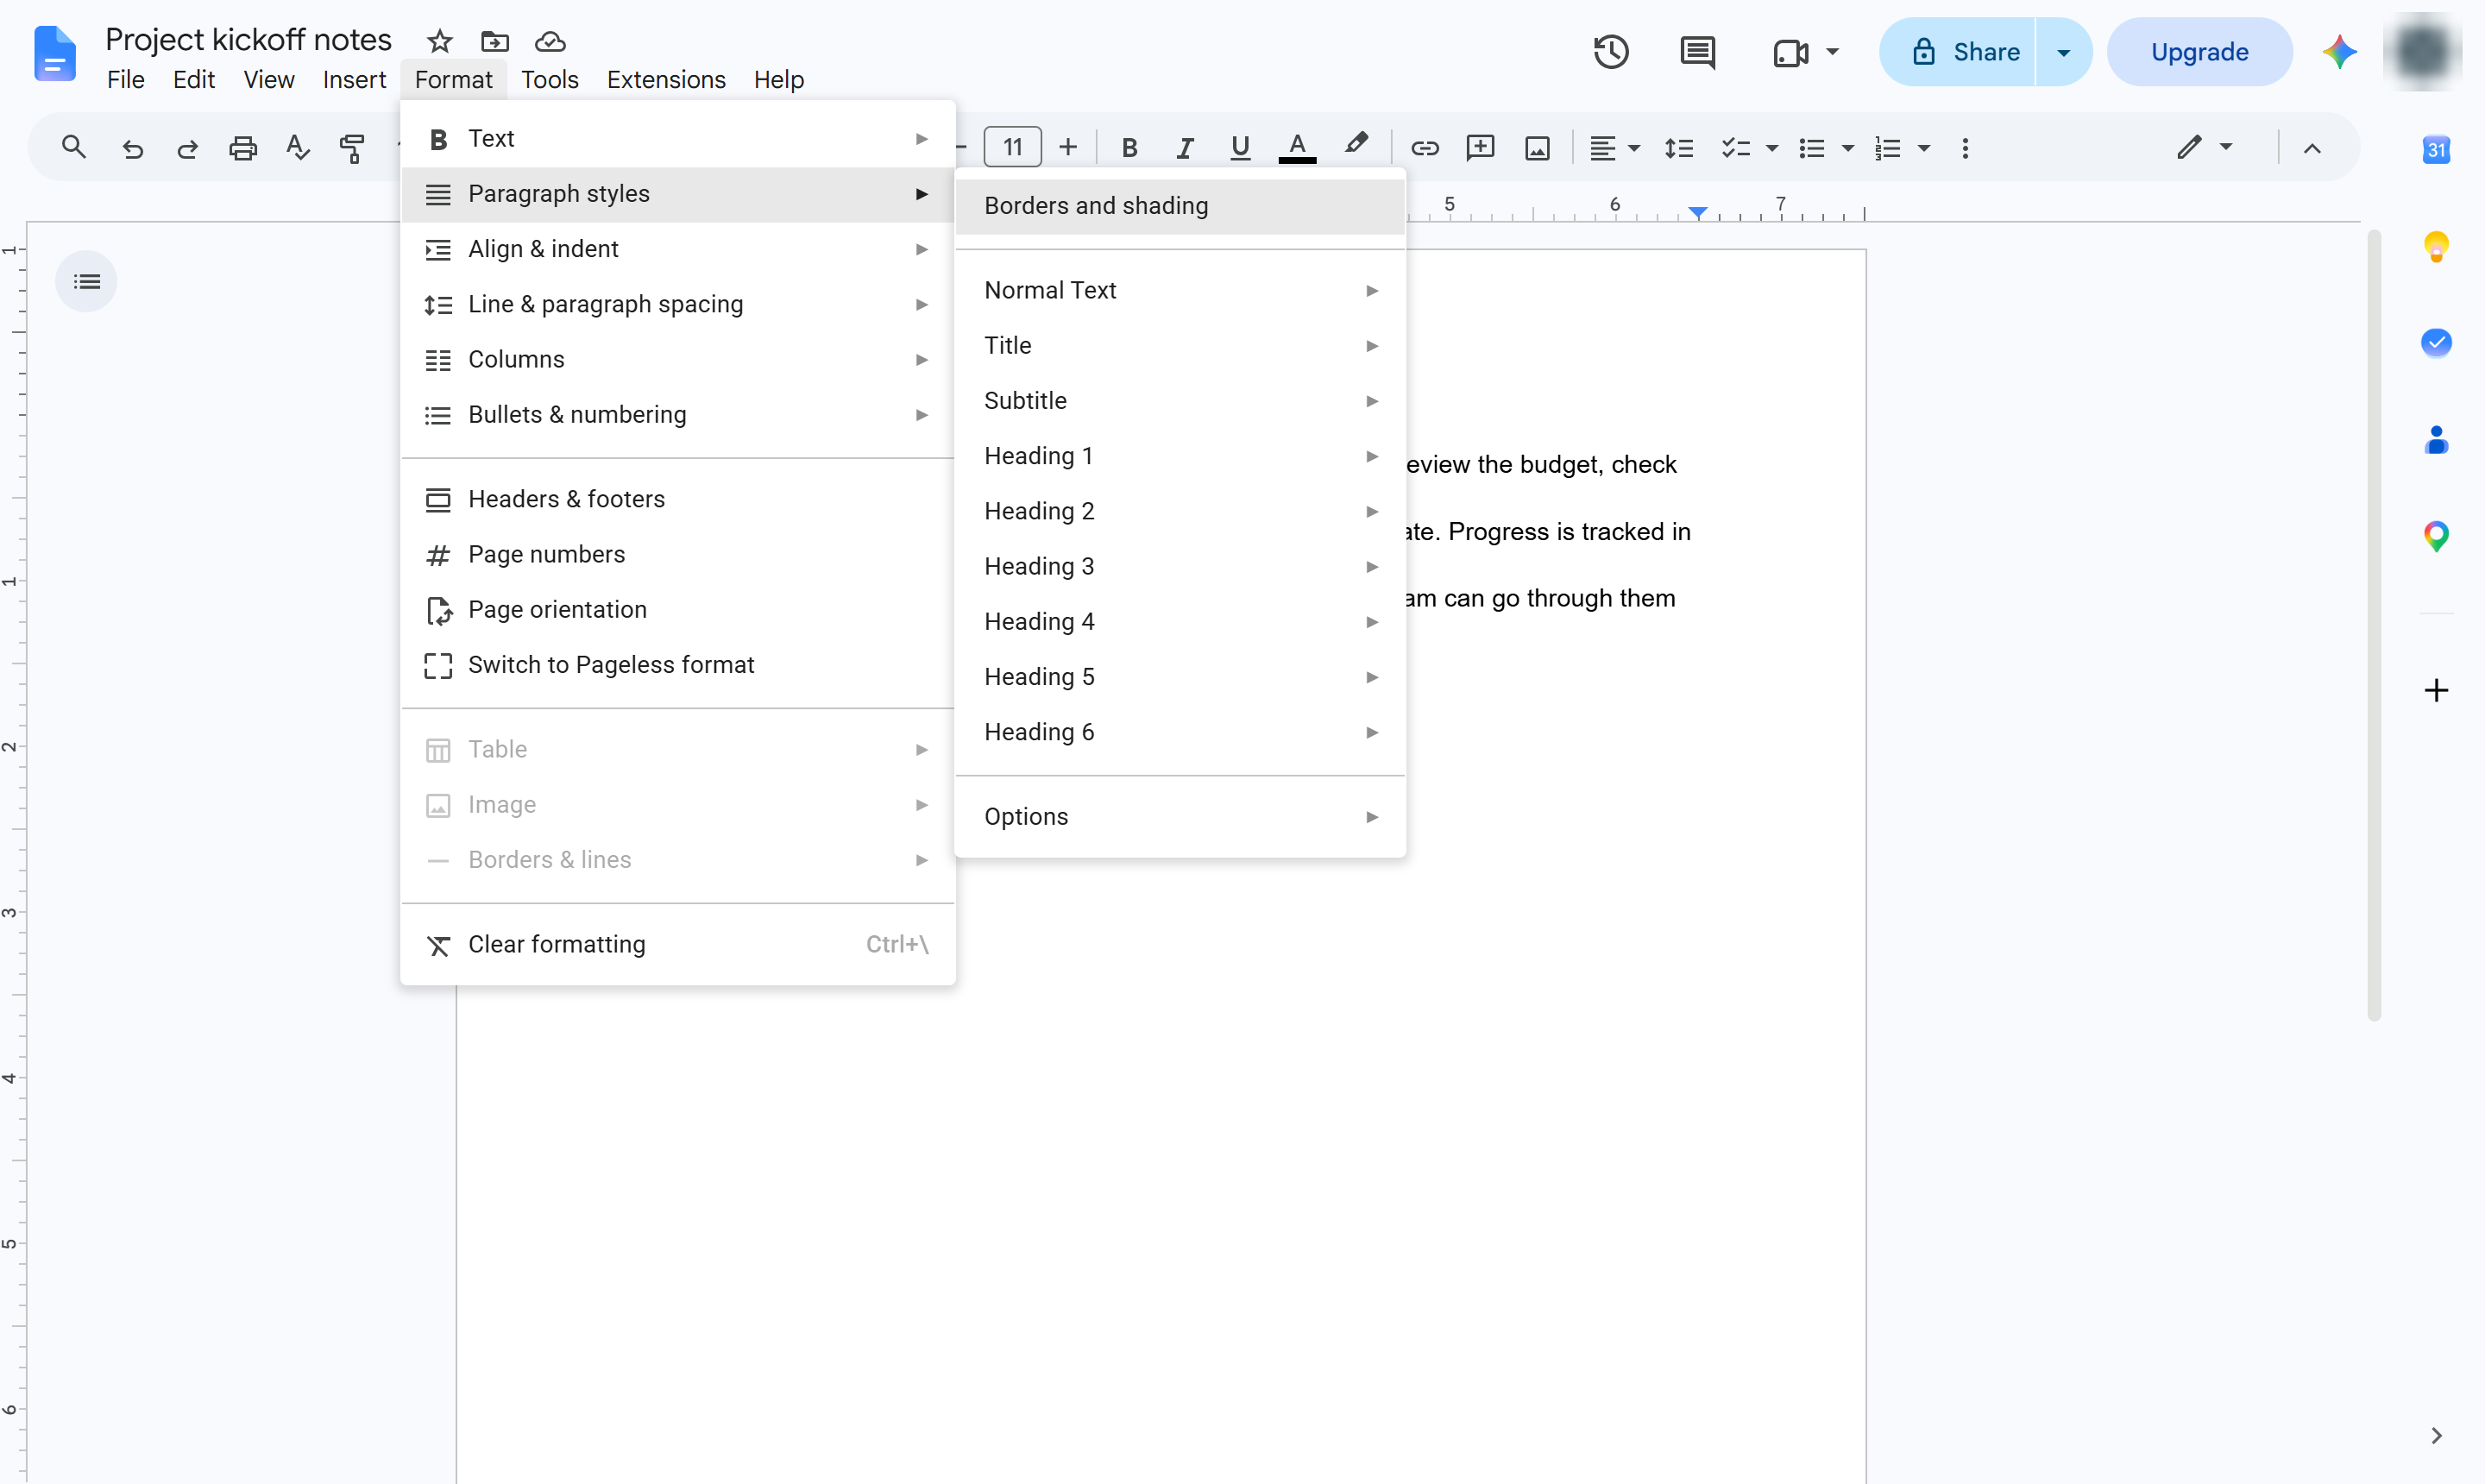This screenshot has height=1484, width=2485.
Task: Open Google Maps side panel
Action: (x=2436, y=536)
